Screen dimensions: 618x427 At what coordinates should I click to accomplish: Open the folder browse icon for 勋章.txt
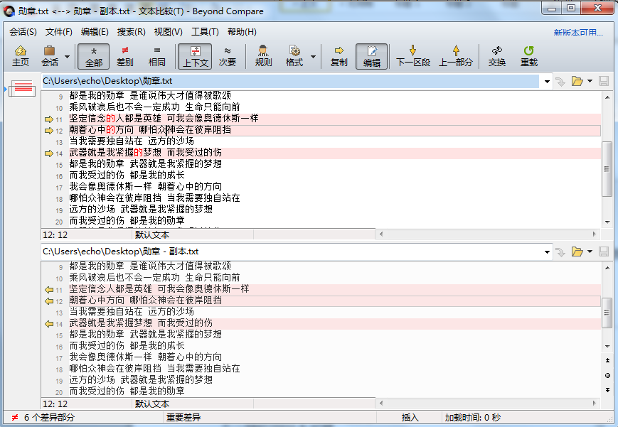tap(577, 82)
